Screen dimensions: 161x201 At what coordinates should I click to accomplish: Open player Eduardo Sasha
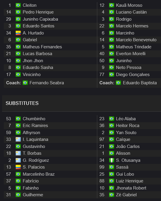[x=38, y=67]
